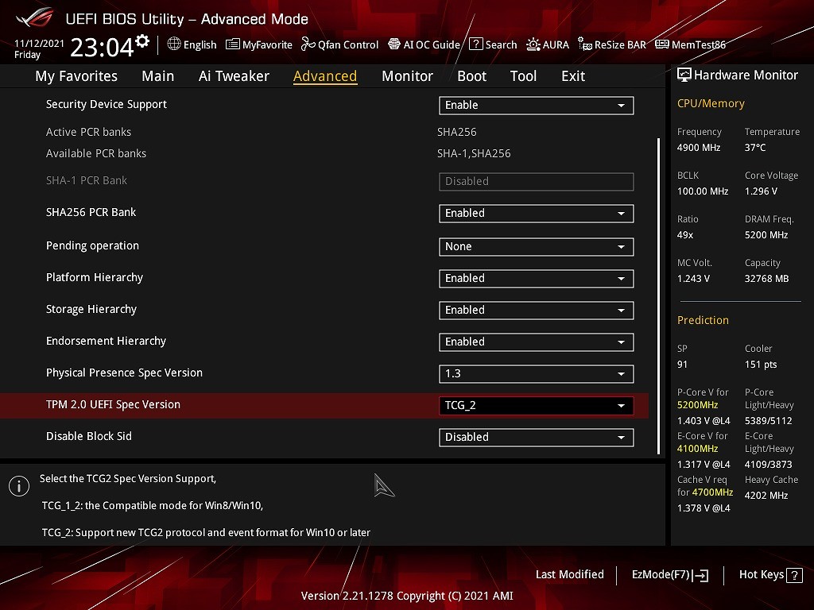
Task: Select Endorsement Hierarchy label
Action: pos(106,341)
